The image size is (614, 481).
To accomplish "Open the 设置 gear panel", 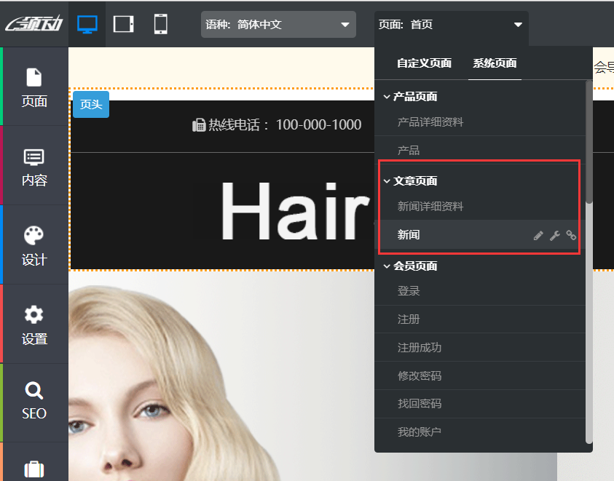I will pyautogui.click(x=34, y=325).
